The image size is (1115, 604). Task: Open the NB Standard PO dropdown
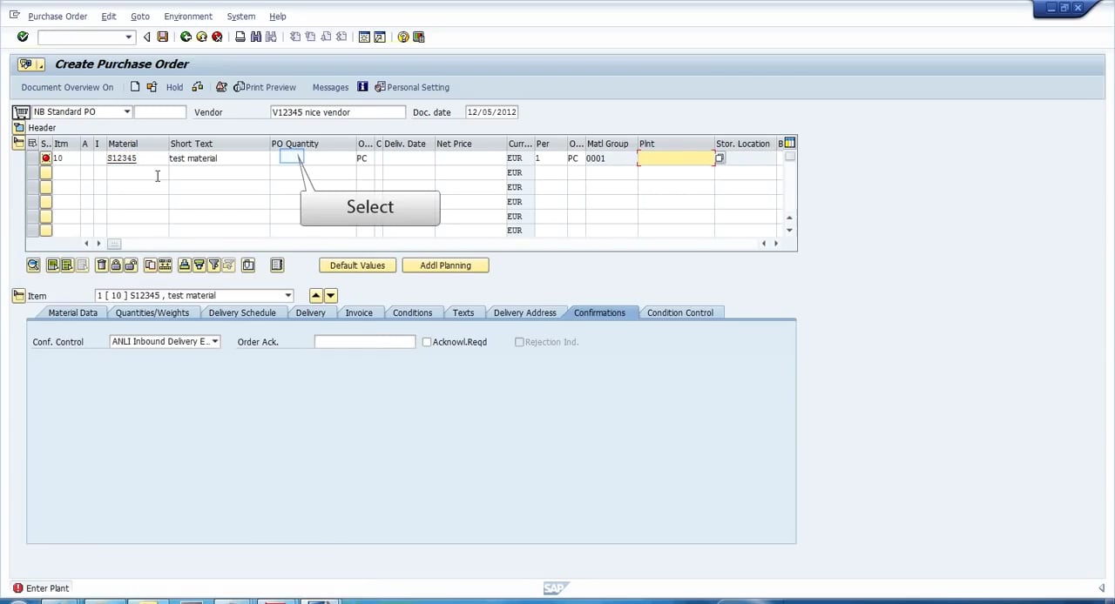tap(127, 112)
